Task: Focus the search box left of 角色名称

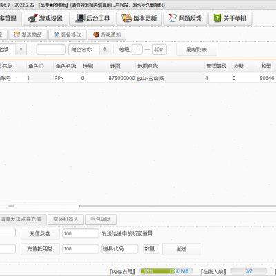Action: point(51,49)
